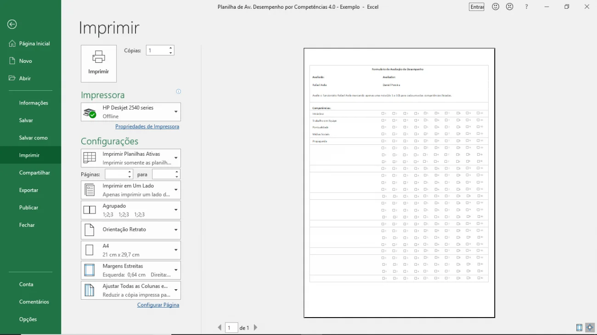The width and height of the screenshot is (597, 335).
Task: Expand Ajustar Todas as Colunas scaling dropdown
Action: point(131,291)
